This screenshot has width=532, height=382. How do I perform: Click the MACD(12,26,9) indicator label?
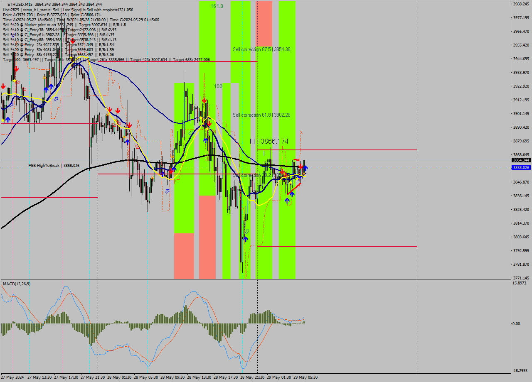17,284
